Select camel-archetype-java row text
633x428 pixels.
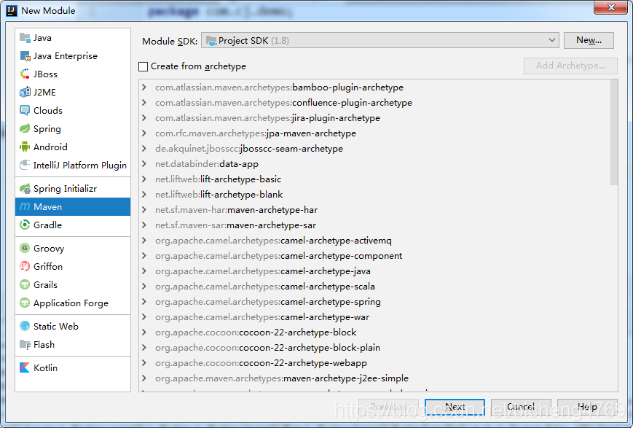(263, 271)
